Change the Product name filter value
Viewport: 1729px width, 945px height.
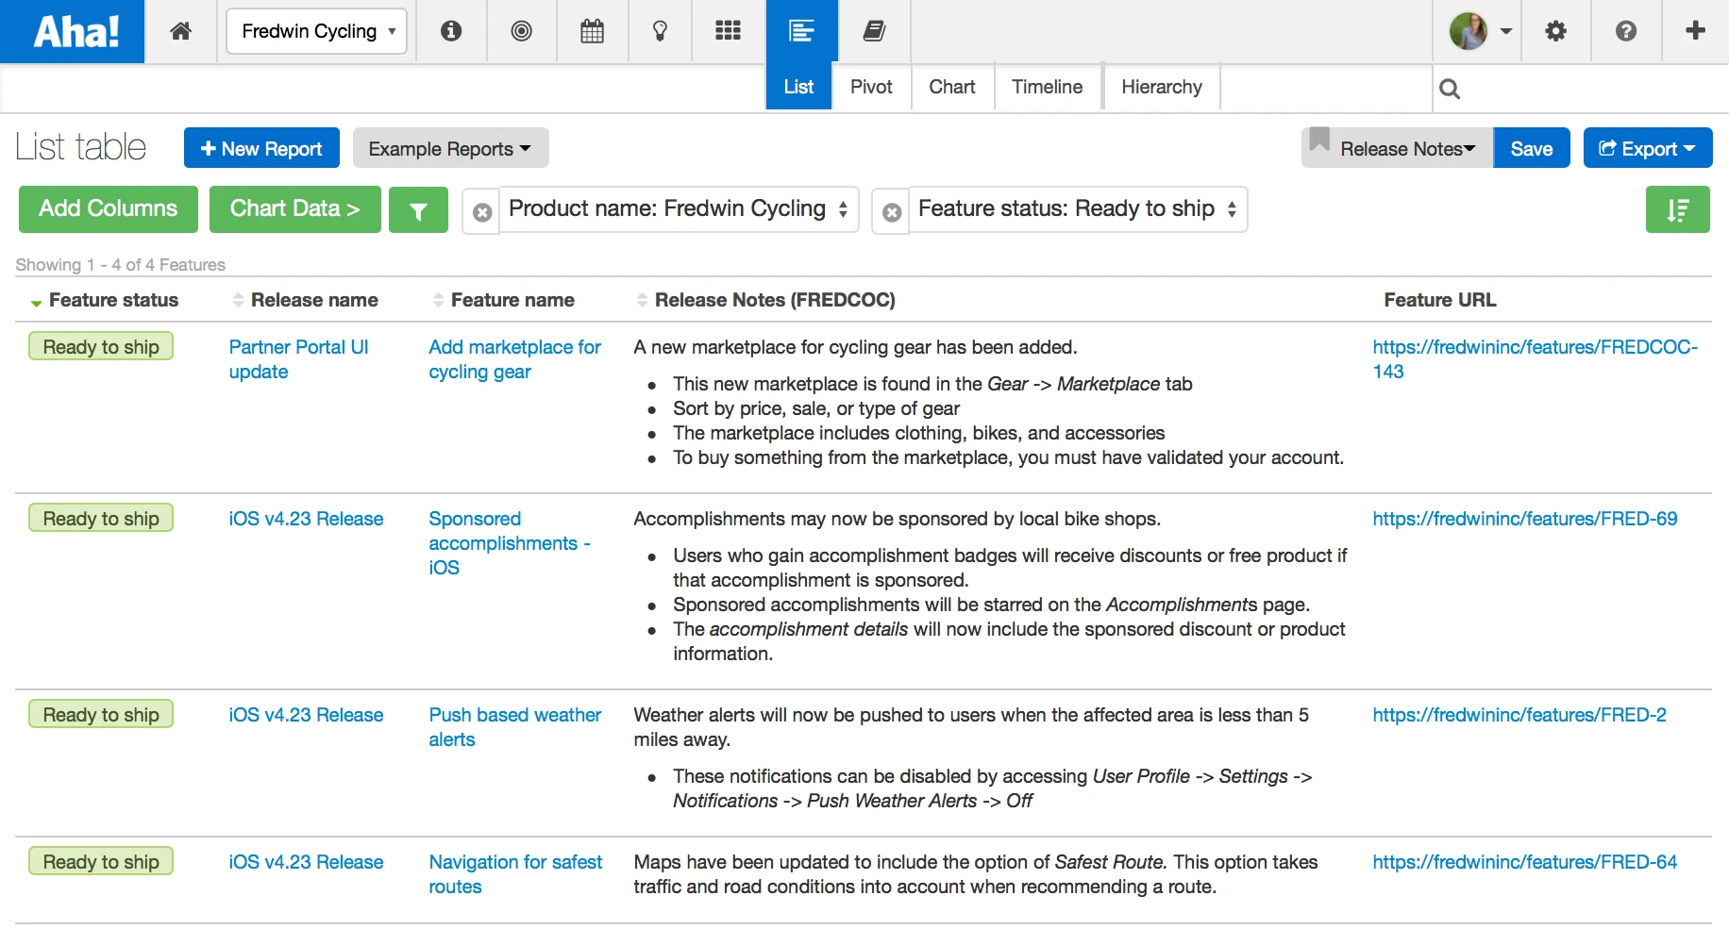[679, 209]
